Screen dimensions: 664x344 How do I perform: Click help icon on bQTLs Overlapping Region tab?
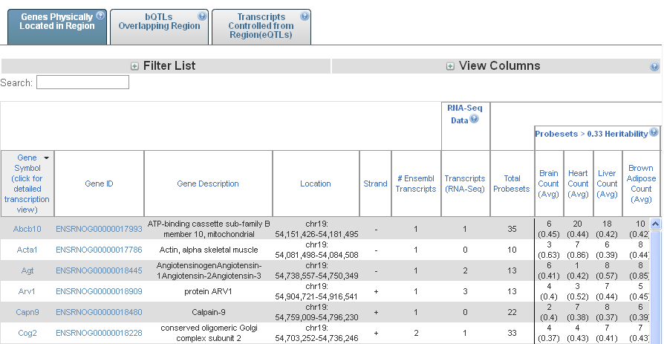(x=202, y=16)
